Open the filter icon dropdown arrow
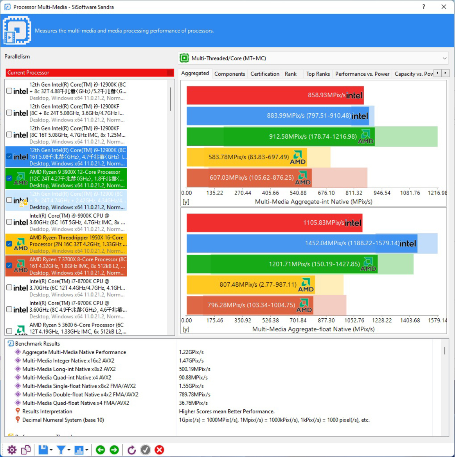This screenshot has height=457, width=455. click(69, 450)
